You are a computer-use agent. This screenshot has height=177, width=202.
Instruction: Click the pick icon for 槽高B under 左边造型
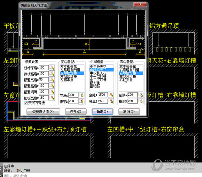(81, 101)
